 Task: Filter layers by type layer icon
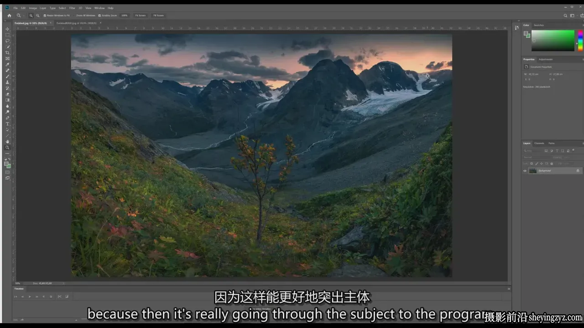click(x=557, y=151)
